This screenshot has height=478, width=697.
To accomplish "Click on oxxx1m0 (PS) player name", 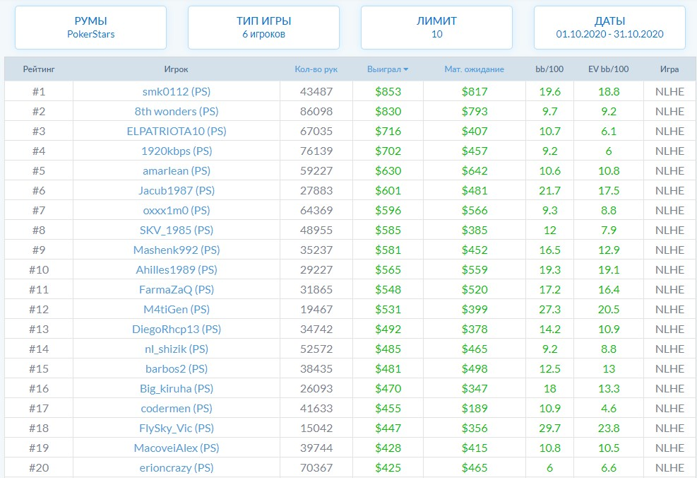I will coord(176,211).
